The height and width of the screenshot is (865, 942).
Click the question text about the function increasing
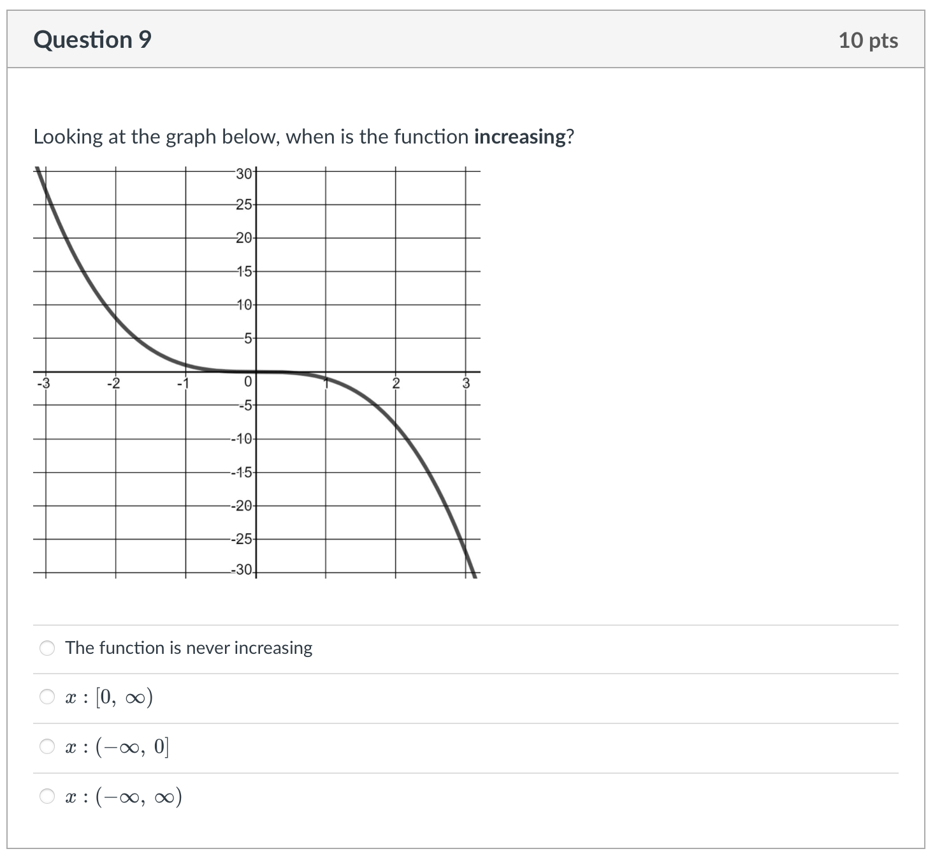(304, 136)
